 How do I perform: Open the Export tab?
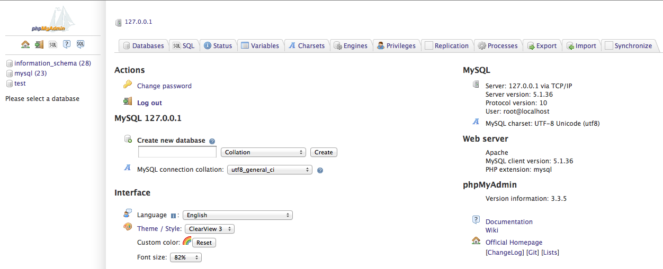541,46
